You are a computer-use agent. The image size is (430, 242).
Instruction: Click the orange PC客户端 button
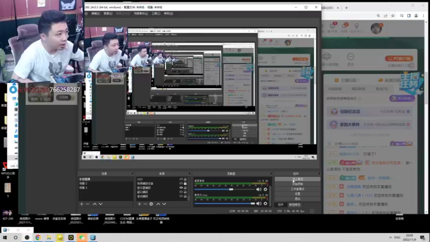point(399,59)
